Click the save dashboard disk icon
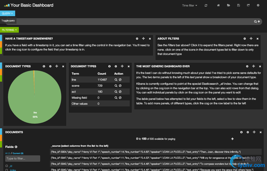 [239, 5]
